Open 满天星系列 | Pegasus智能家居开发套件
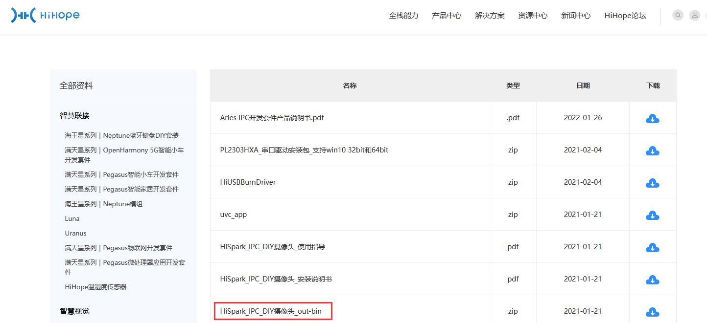 pyautogui.click(x=122, y=189)
